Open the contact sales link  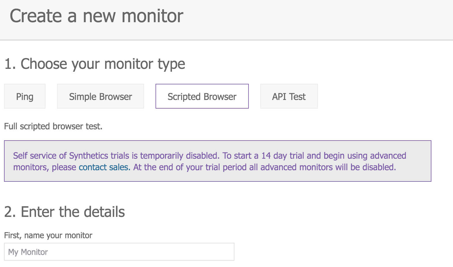point(105,167)
